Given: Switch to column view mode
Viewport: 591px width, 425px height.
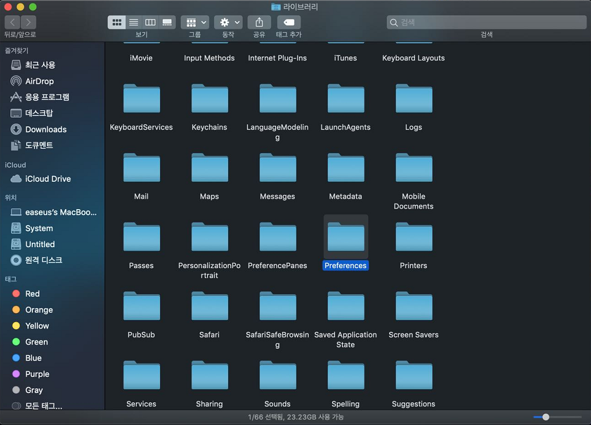Looking at the screenshot, I should point(150,22).
